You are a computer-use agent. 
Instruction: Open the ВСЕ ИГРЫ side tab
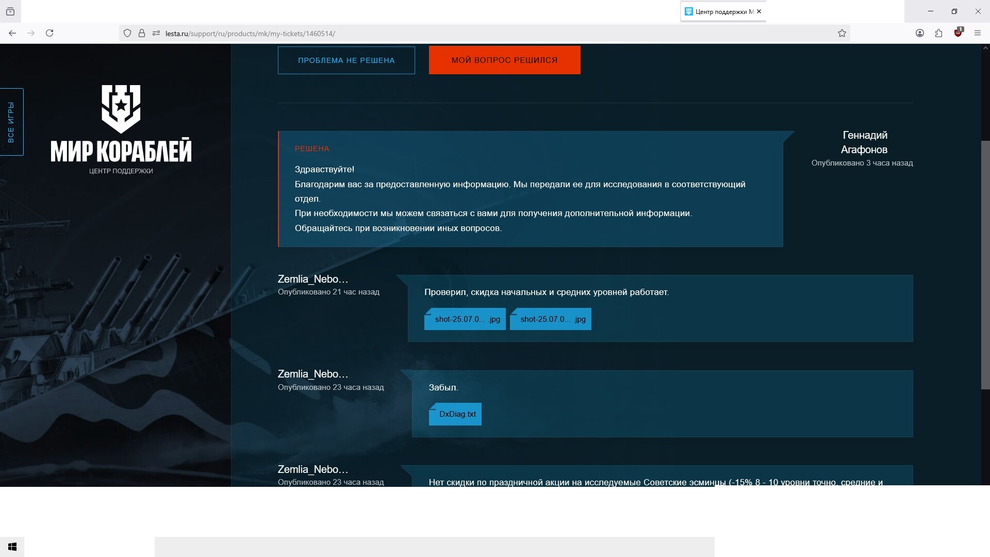click(x=11, y=122)
